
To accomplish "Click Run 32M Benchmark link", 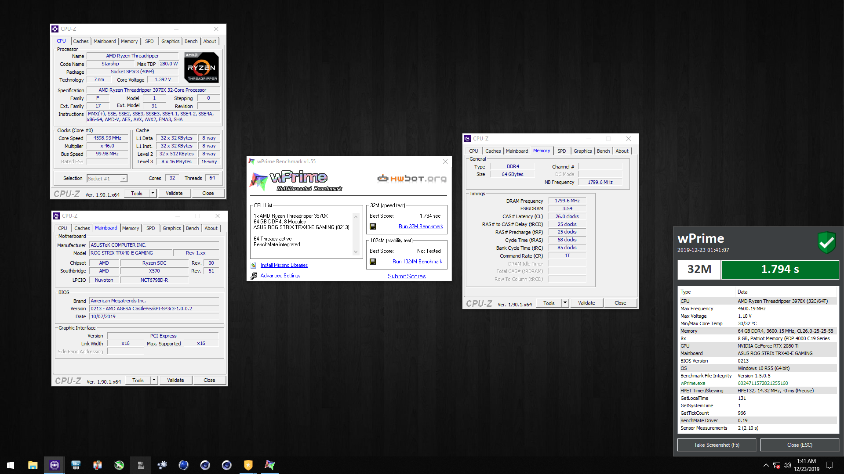I will click(420, 226).
